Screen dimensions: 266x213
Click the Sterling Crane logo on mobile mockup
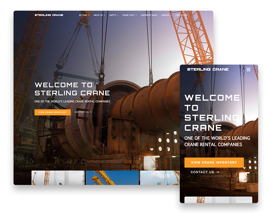pos(208,69)
